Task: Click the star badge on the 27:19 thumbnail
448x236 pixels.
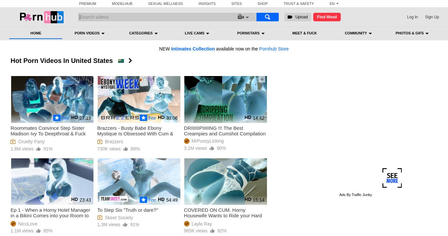Action: tap(57, 118)
